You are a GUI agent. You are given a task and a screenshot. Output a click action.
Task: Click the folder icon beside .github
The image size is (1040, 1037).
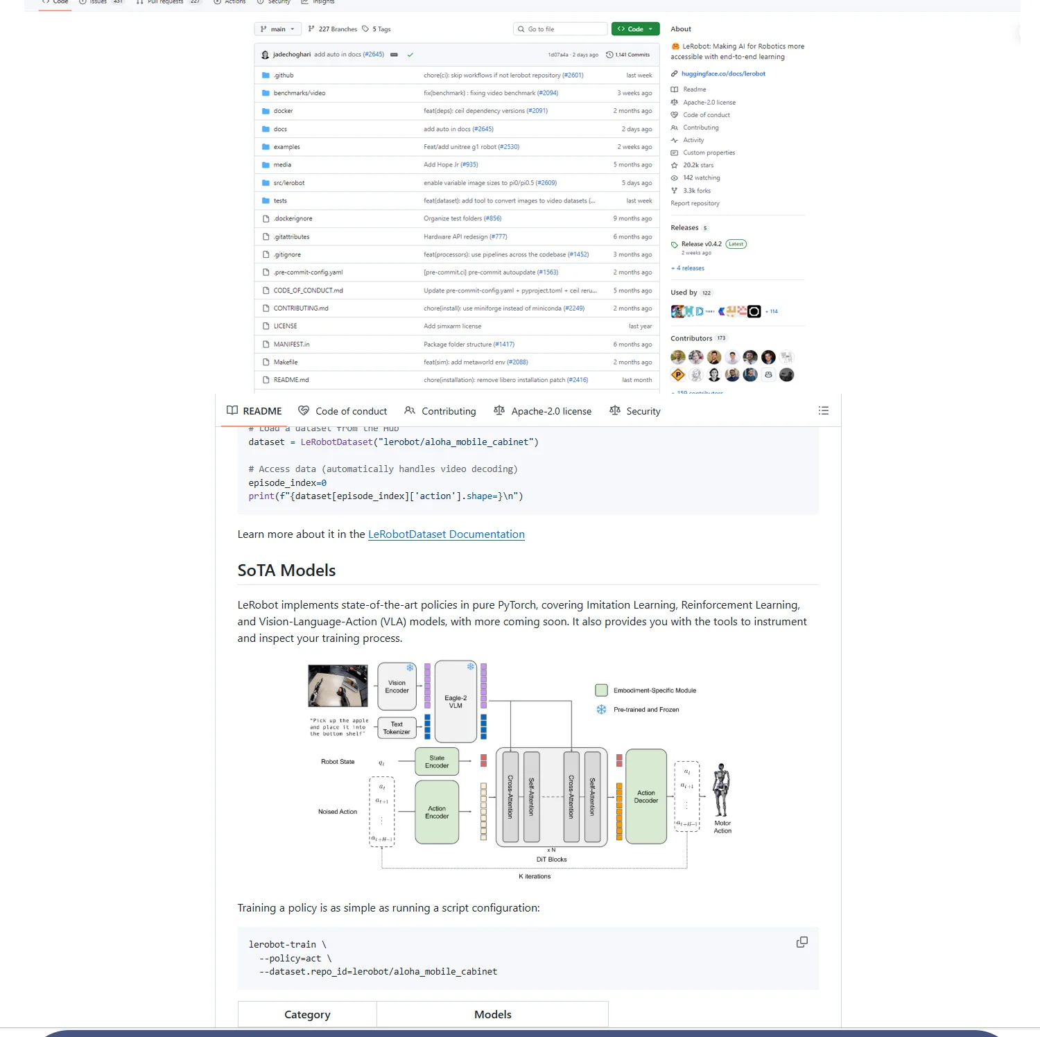tap(266, 75)
